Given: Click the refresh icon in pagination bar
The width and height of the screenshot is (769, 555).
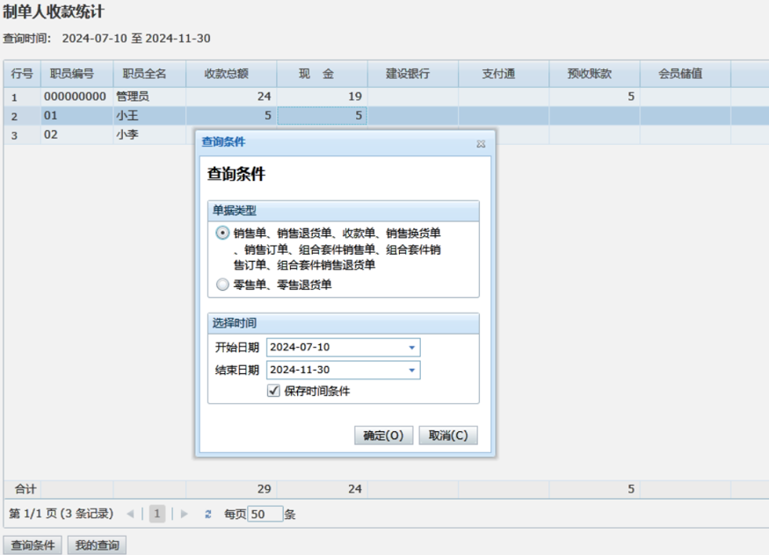Looking at the screenshot, I should 208,515.
